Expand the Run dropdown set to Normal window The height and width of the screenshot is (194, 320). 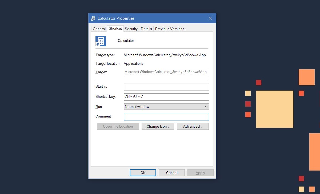point(166,107)
